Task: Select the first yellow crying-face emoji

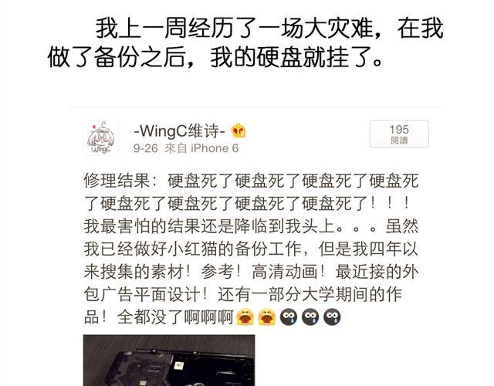Action: pyautogui.click(x=245, y=317)
